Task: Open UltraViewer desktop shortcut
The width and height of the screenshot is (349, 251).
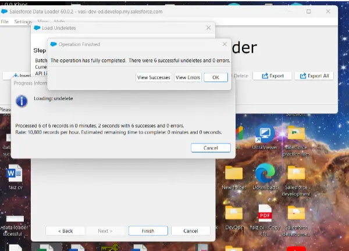Action: (265, 137)
